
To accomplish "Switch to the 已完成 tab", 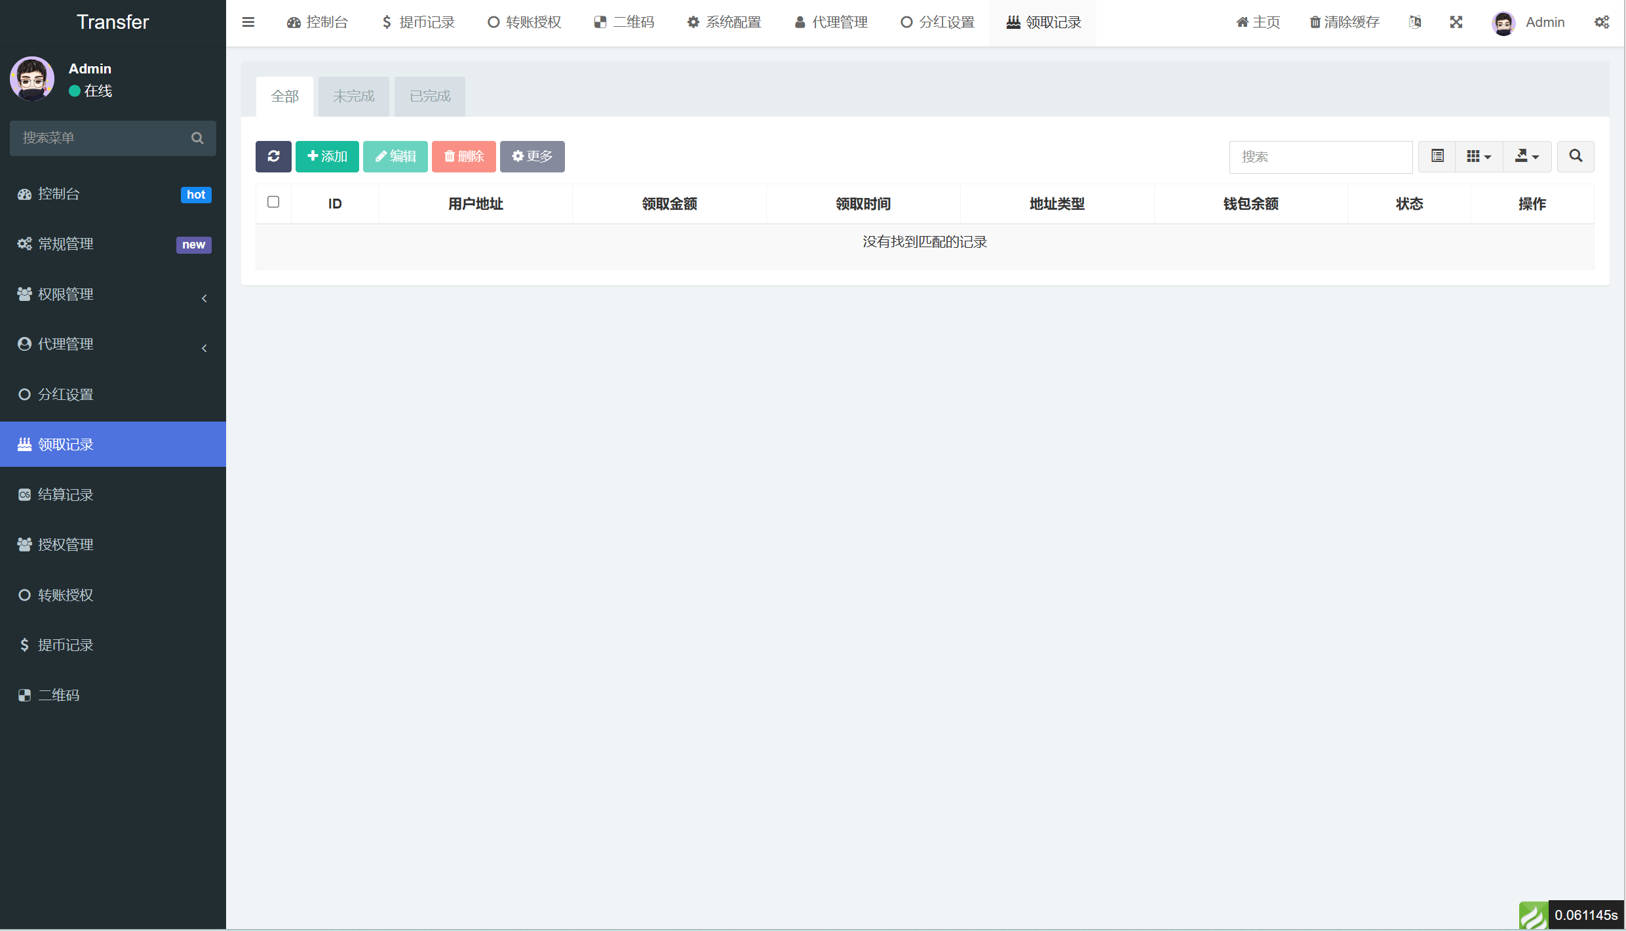I will (430, 96).
